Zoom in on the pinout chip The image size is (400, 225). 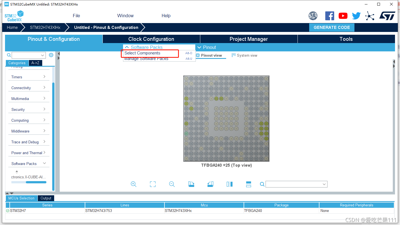(134, 184)
